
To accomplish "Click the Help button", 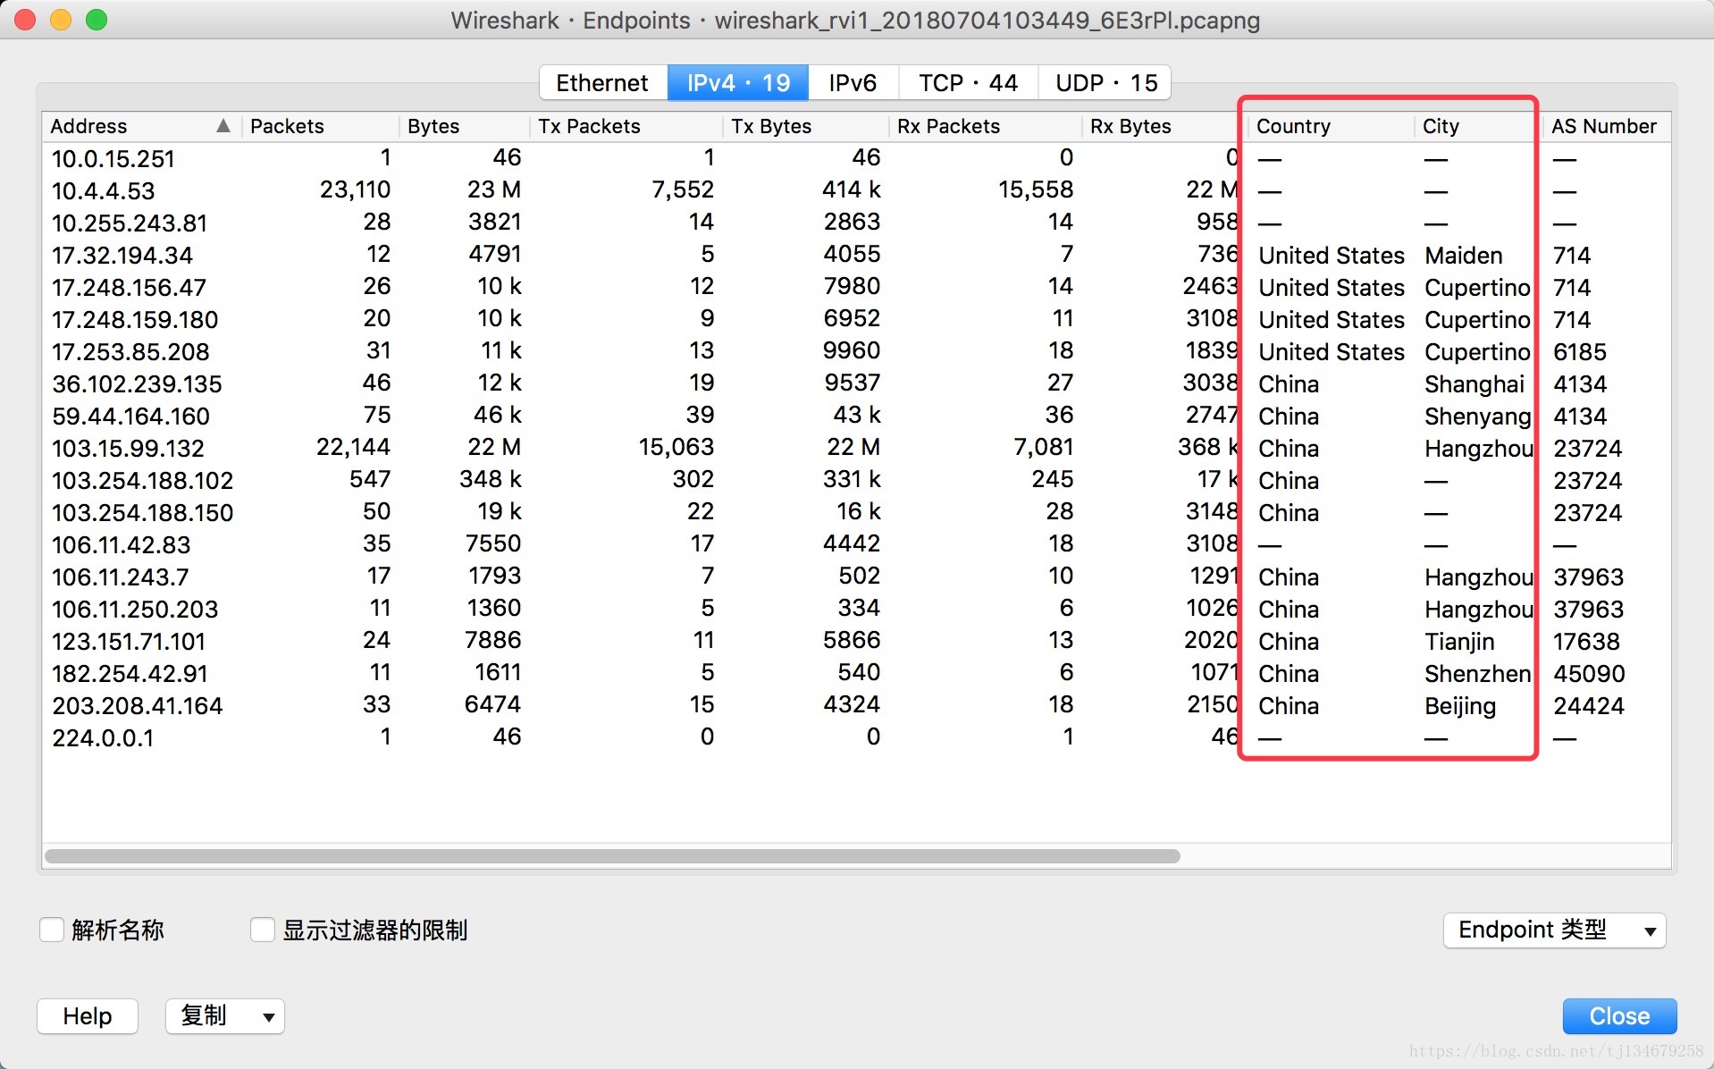I will pos(88,1016).
